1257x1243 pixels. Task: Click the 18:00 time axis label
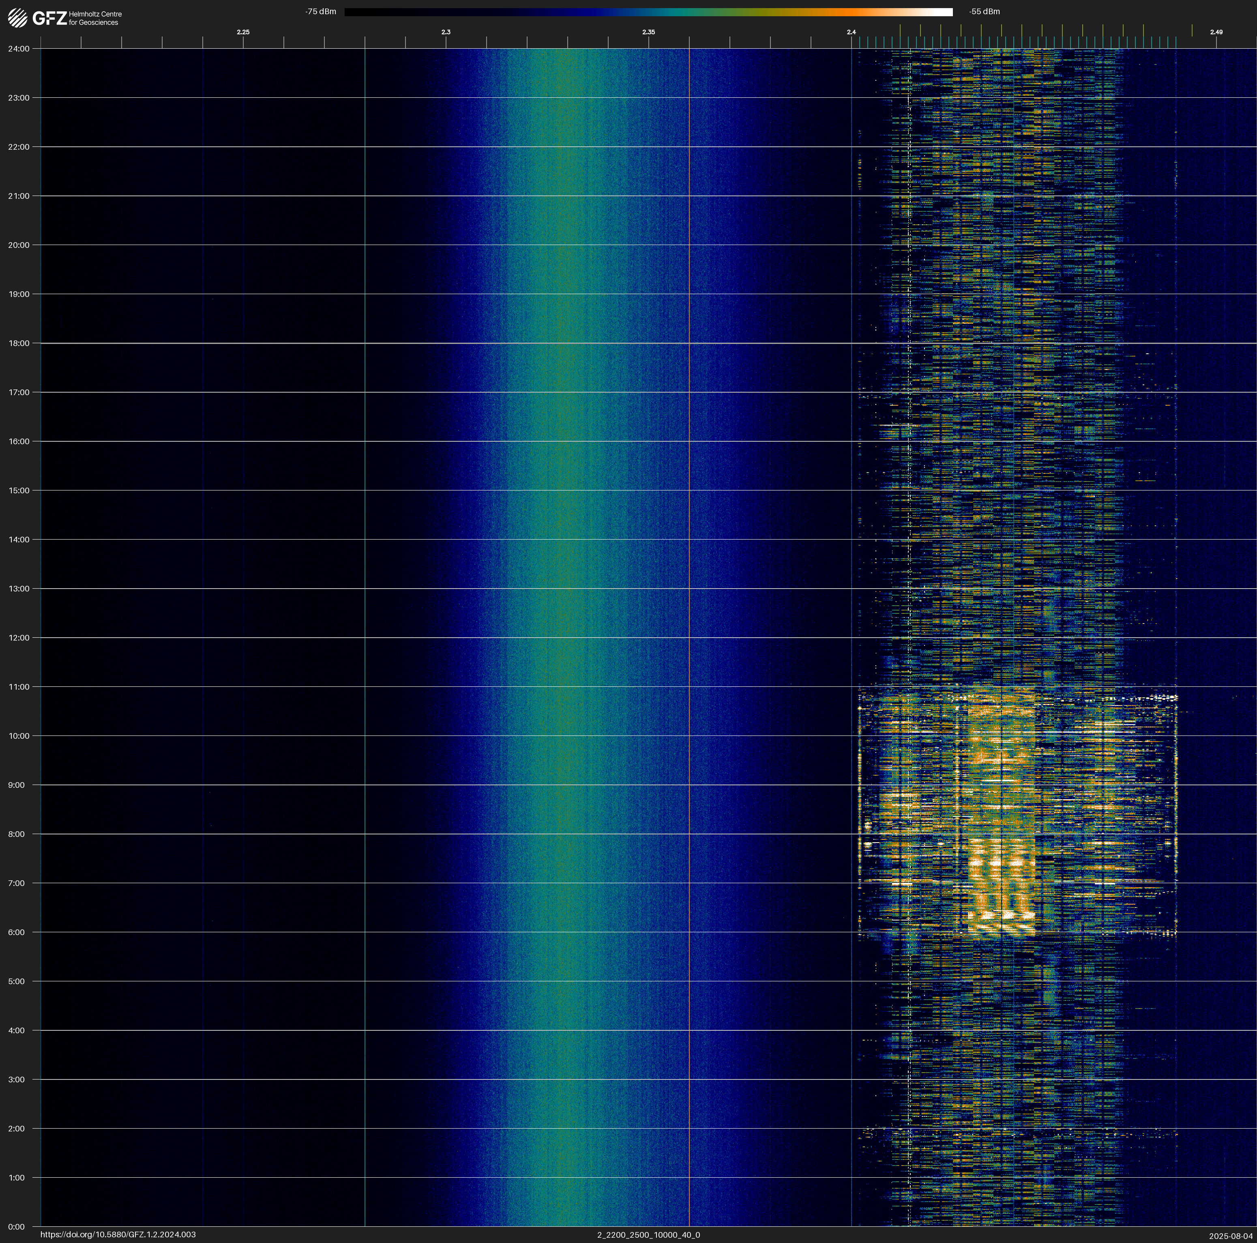(19, 343)
